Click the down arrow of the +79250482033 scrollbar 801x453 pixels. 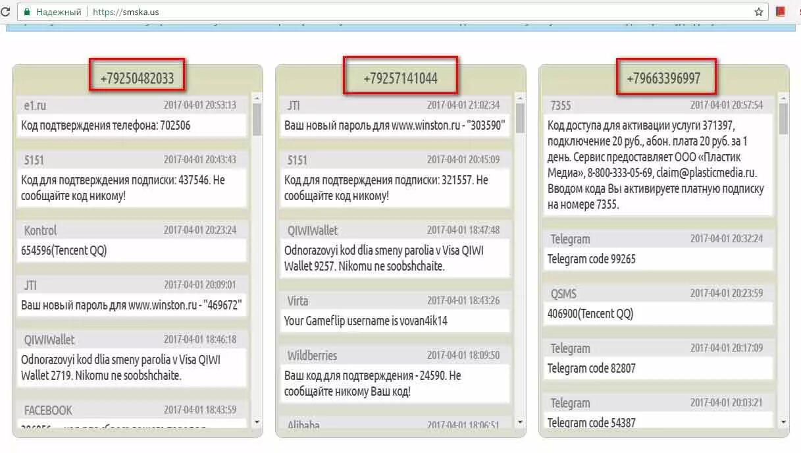click(257, 422)
